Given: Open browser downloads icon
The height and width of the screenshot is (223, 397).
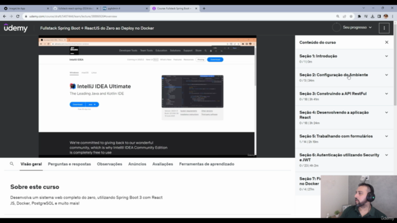Looking at the screenshot, I should pyautogui.click(x=372, y=16).
